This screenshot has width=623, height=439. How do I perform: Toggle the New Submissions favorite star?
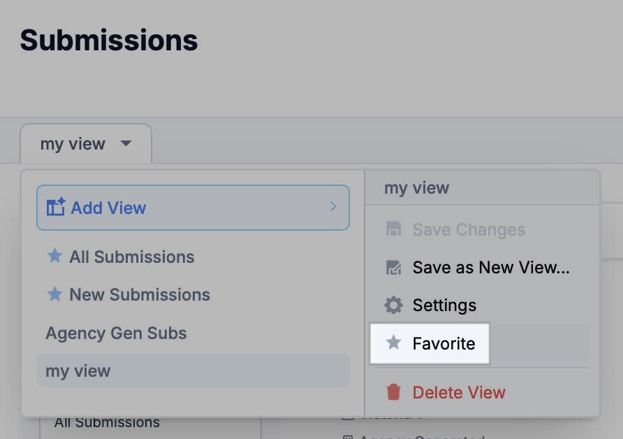[54, 294]
